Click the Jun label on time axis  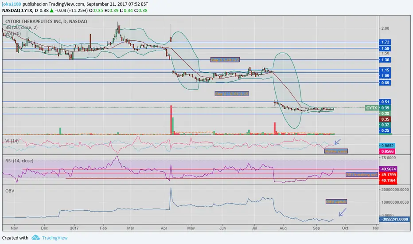[x=222, y=228]
